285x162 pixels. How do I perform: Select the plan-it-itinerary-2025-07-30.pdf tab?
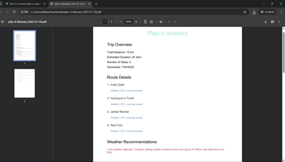[x=70, y=4]
